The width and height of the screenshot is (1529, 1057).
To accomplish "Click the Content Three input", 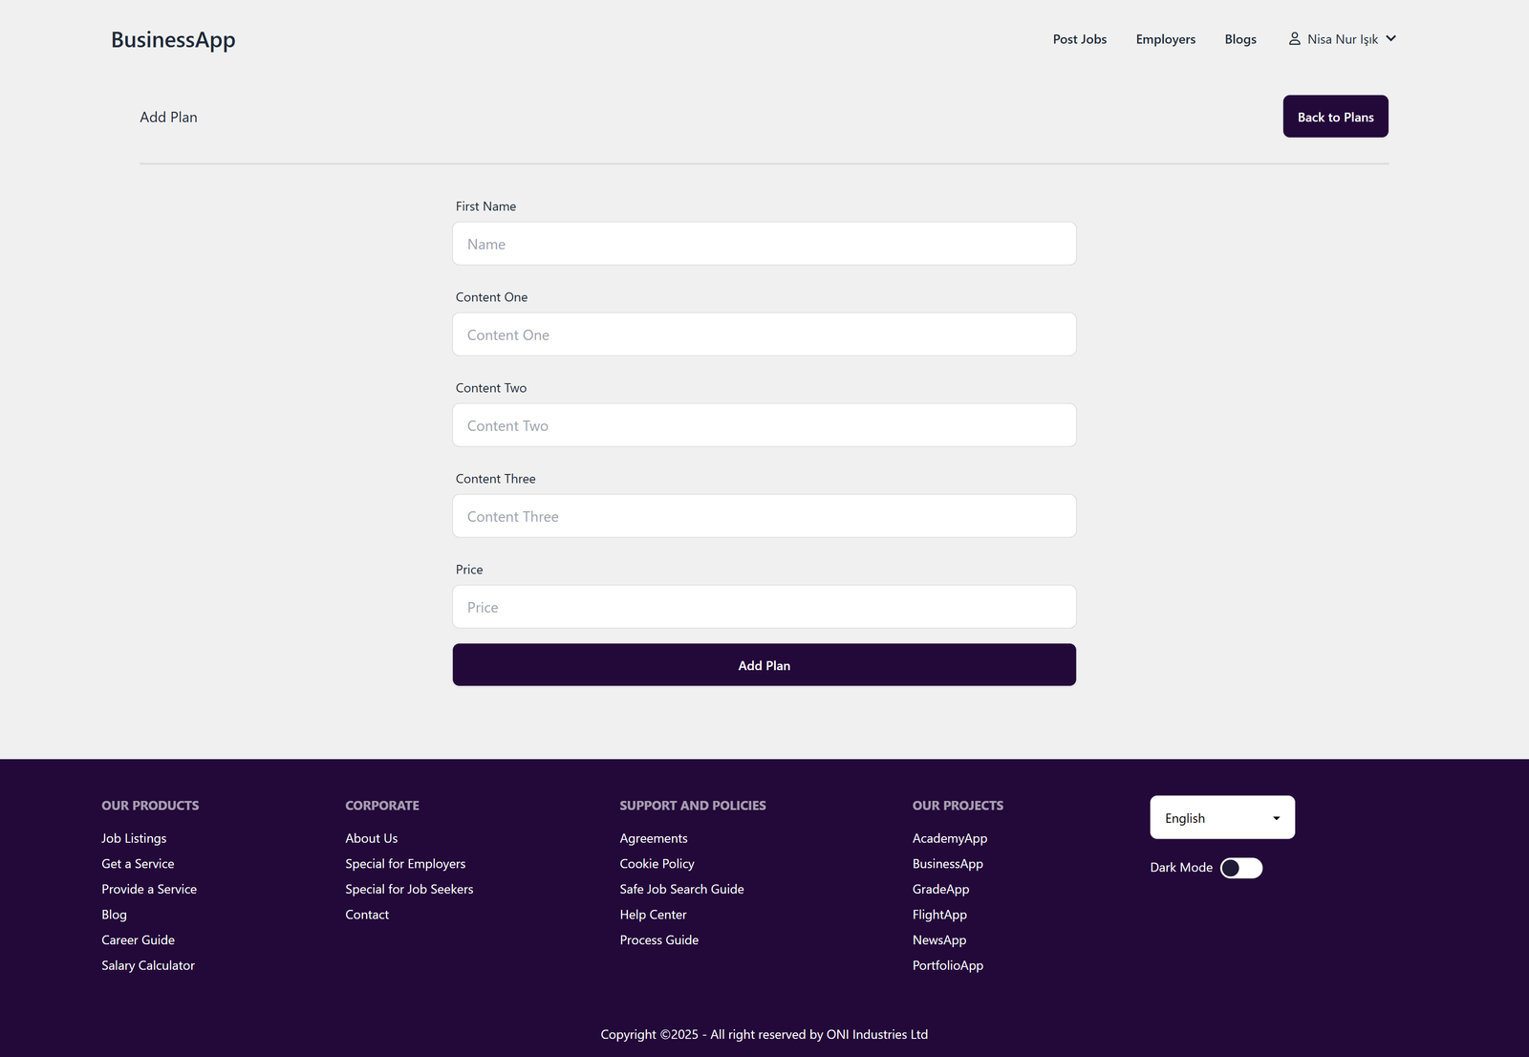I will [764, 517].
